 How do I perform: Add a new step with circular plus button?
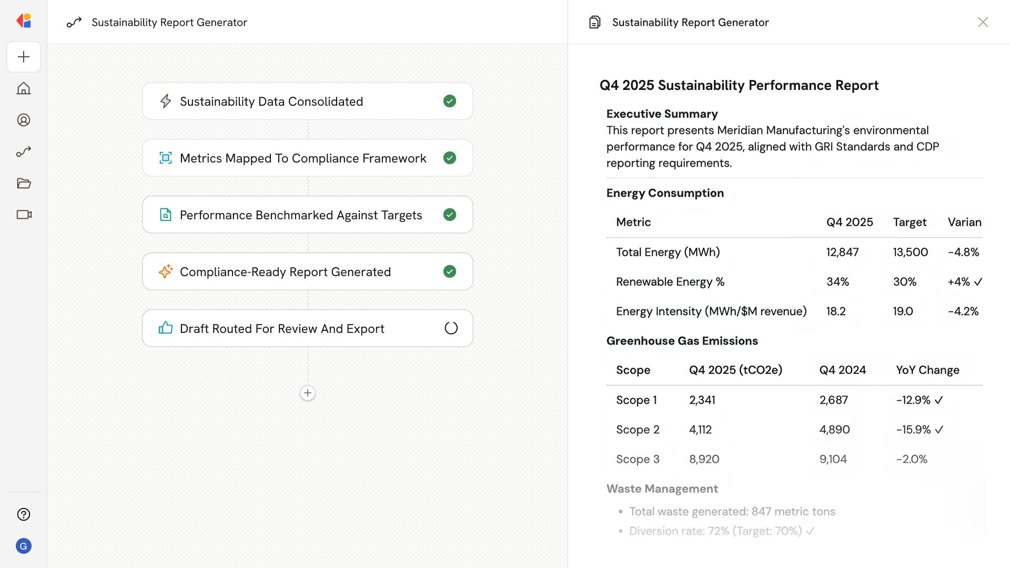coord(308,393)
